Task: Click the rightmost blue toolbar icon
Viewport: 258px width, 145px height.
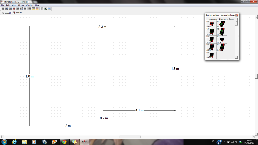Action: tap(49, 9)
